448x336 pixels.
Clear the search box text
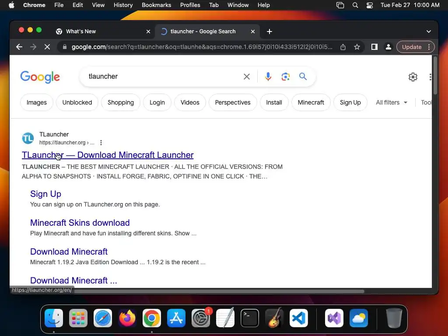pyautogui.click(x=247, y=77)
